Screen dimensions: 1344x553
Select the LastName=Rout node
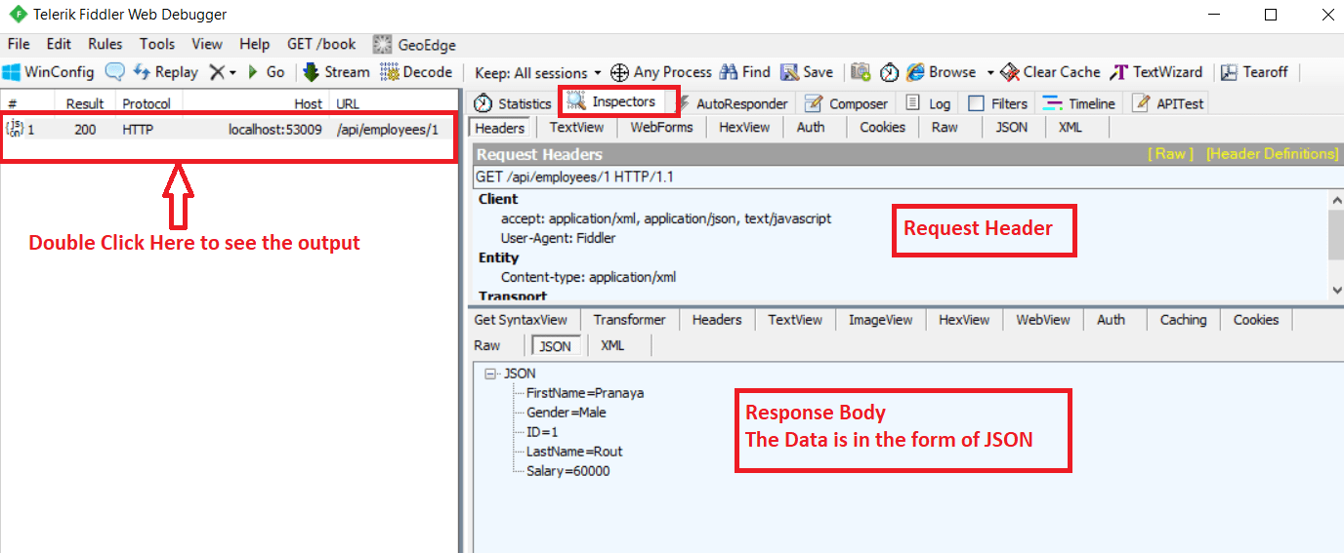(x=574, y=452)
